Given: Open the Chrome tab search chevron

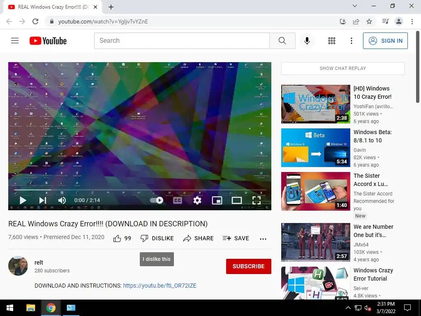Looking at the screenshot, I should coord(355,6).
